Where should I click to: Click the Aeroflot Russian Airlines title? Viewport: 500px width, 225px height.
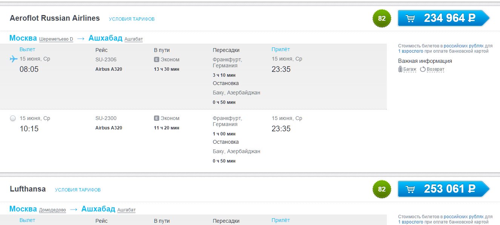coord(55,18)
